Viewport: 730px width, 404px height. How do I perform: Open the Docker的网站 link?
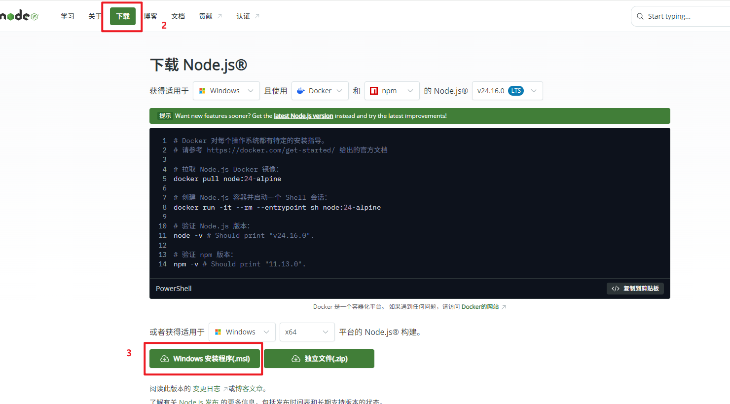click(x=483, y=307)
